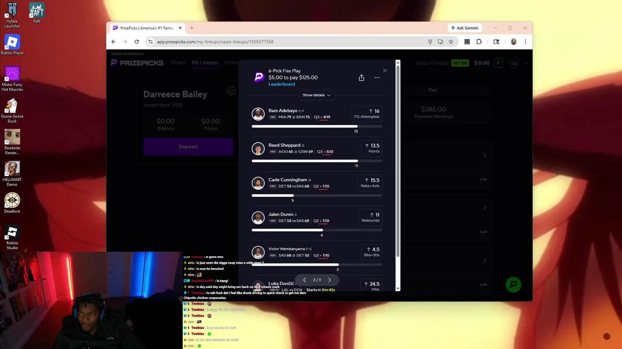
Task: Open the tab search icon in the toolbar
Action: (496, 42)
